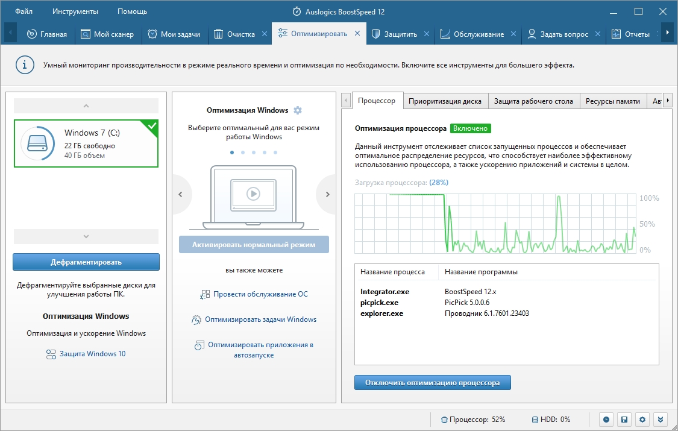The width and height of the screenshot is (678, 431).
Task: Click the laptop play video icon
Action: (x=253, y=193)
